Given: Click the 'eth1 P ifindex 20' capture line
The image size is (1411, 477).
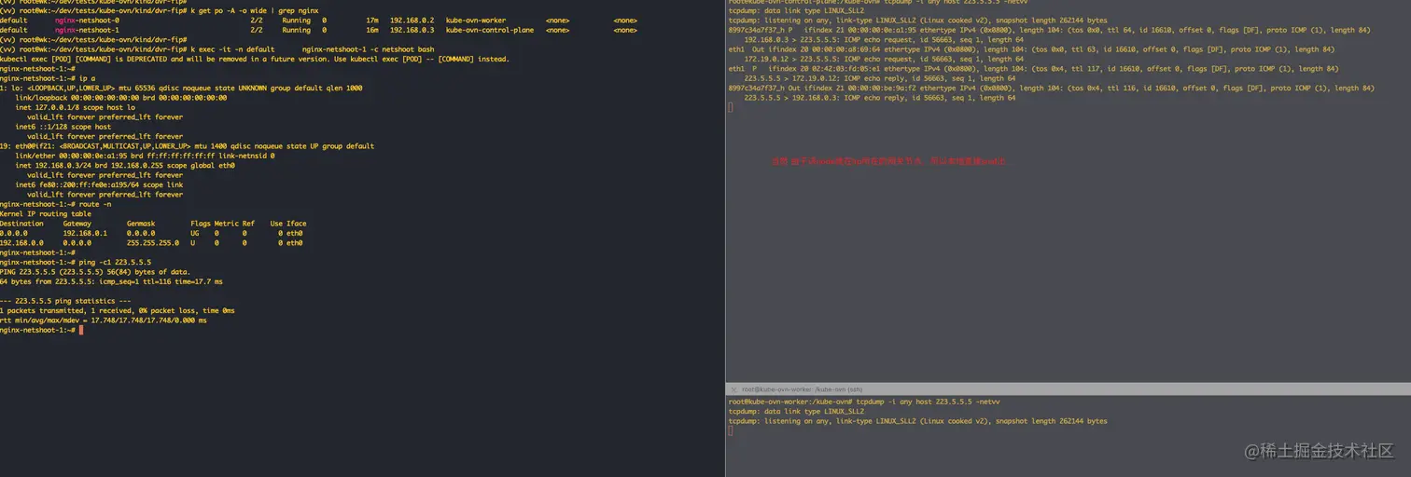Looking at the screenshot, I should 1033,68.
